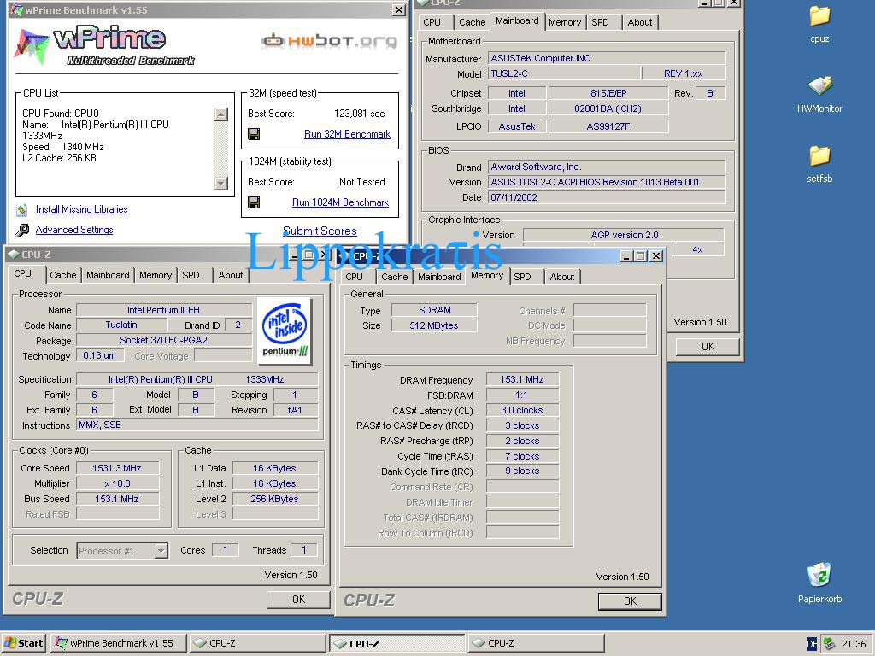The height and width of the screenshot is (656, 875).
Task: Switch to wPrime Benchmark v1.55 taskbar button
Action: click(118, 643)
